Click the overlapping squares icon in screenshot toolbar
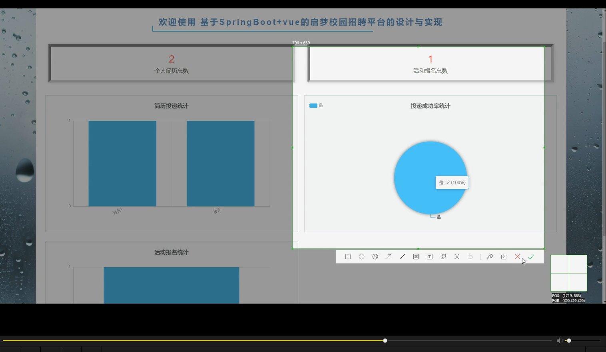The width and height of the screenshot is (606, 352). click(443, 257)
